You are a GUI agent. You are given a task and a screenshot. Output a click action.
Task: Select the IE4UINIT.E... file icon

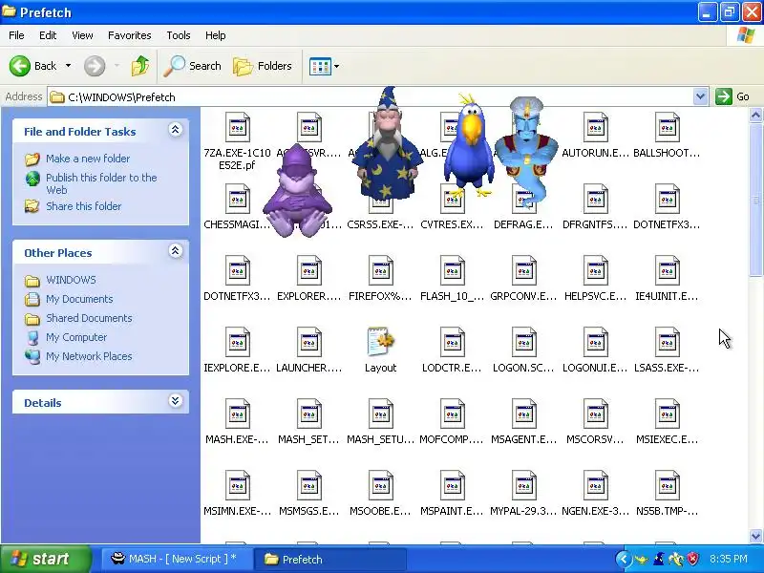[x=667, y=271]
